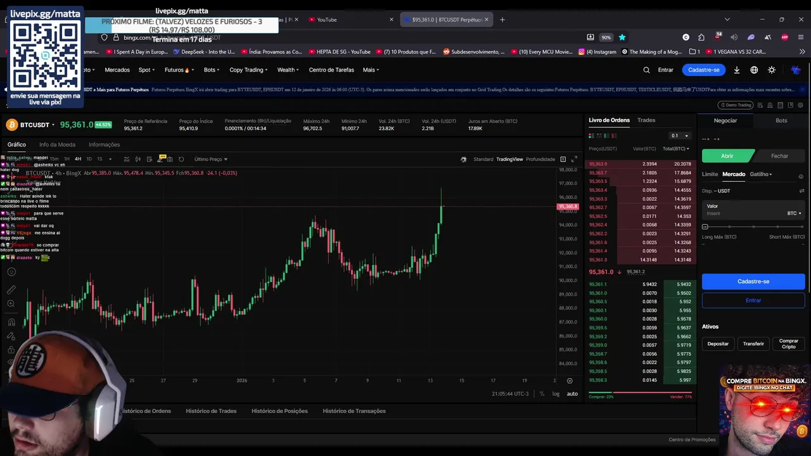Image resolution: width=811 pixels, height=456 pixels.
Task: Expand the chart to fullscreen
Action: 575,159
